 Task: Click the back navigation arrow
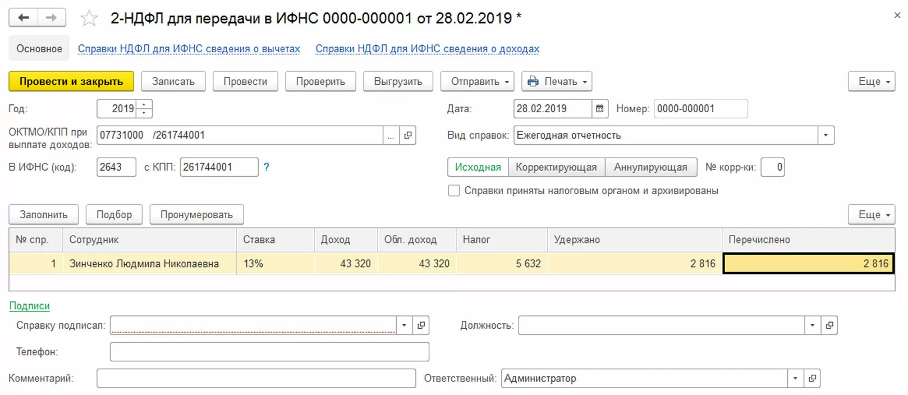click(23, 18)
